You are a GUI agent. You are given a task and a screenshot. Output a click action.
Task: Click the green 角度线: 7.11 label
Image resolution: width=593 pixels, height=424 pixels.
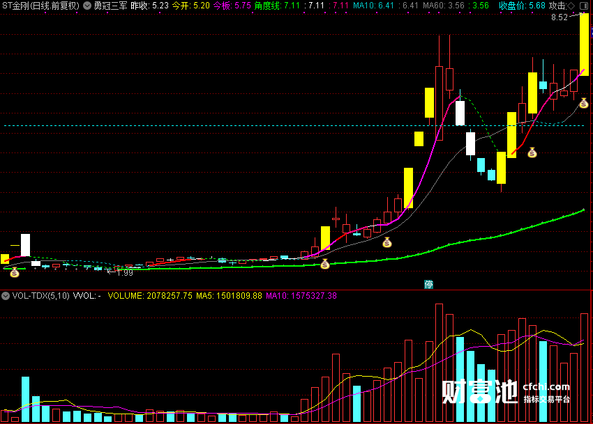click(x=277, y=6)
